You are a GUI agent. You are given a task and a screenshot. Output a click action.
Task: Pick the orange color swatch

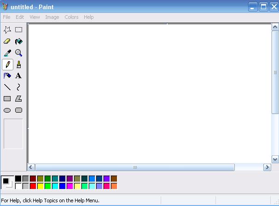click(114, 186)
